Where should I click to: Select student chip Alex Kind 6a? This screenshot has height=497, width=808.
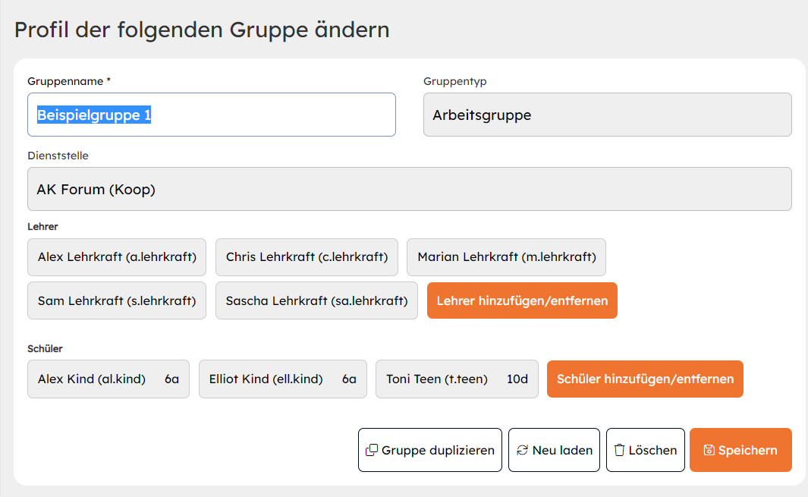(x=108, y=379)
